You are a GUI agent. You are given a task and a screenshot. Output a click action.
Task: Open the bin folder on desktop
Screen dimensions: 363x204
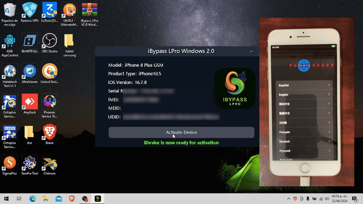tap(29, 135)
